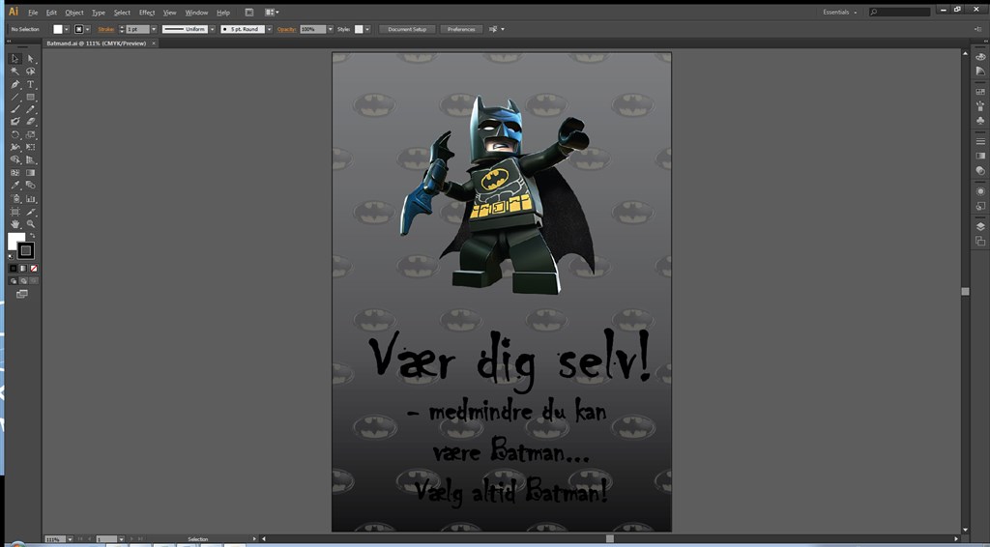Enable Draw Normal mode
Screen dimensions: 990x547
(x=14, y=281)
